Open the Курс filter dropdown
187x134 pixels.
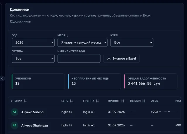tap(132, 42)
